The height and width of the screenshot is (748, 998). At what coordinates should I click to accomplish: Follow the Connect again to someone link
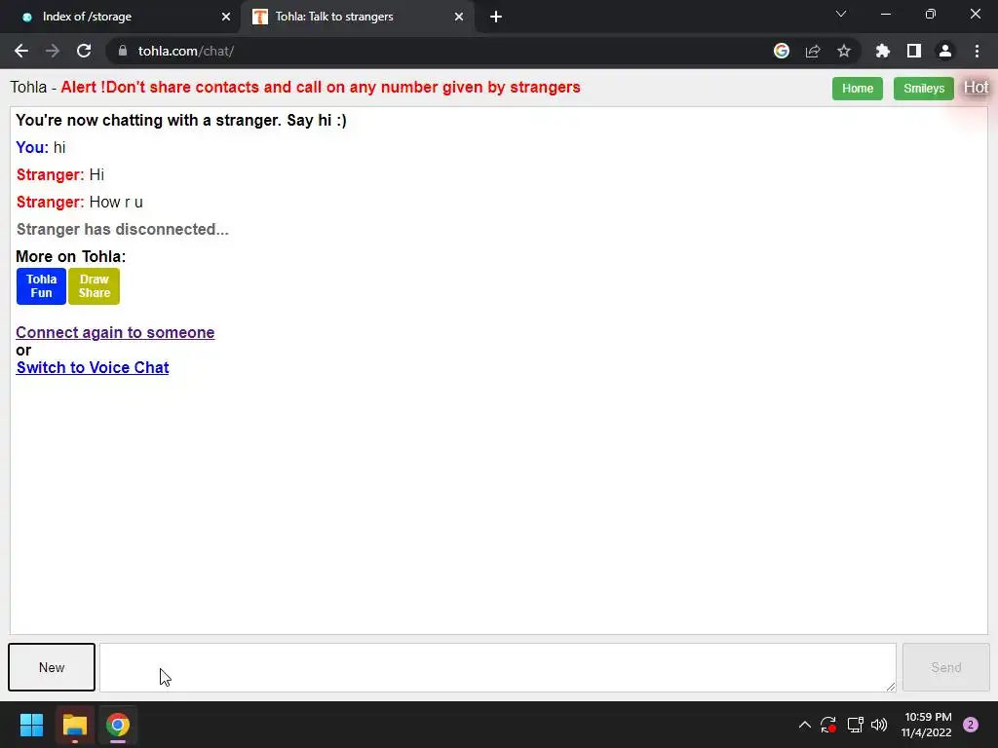(x=115, y=332)
